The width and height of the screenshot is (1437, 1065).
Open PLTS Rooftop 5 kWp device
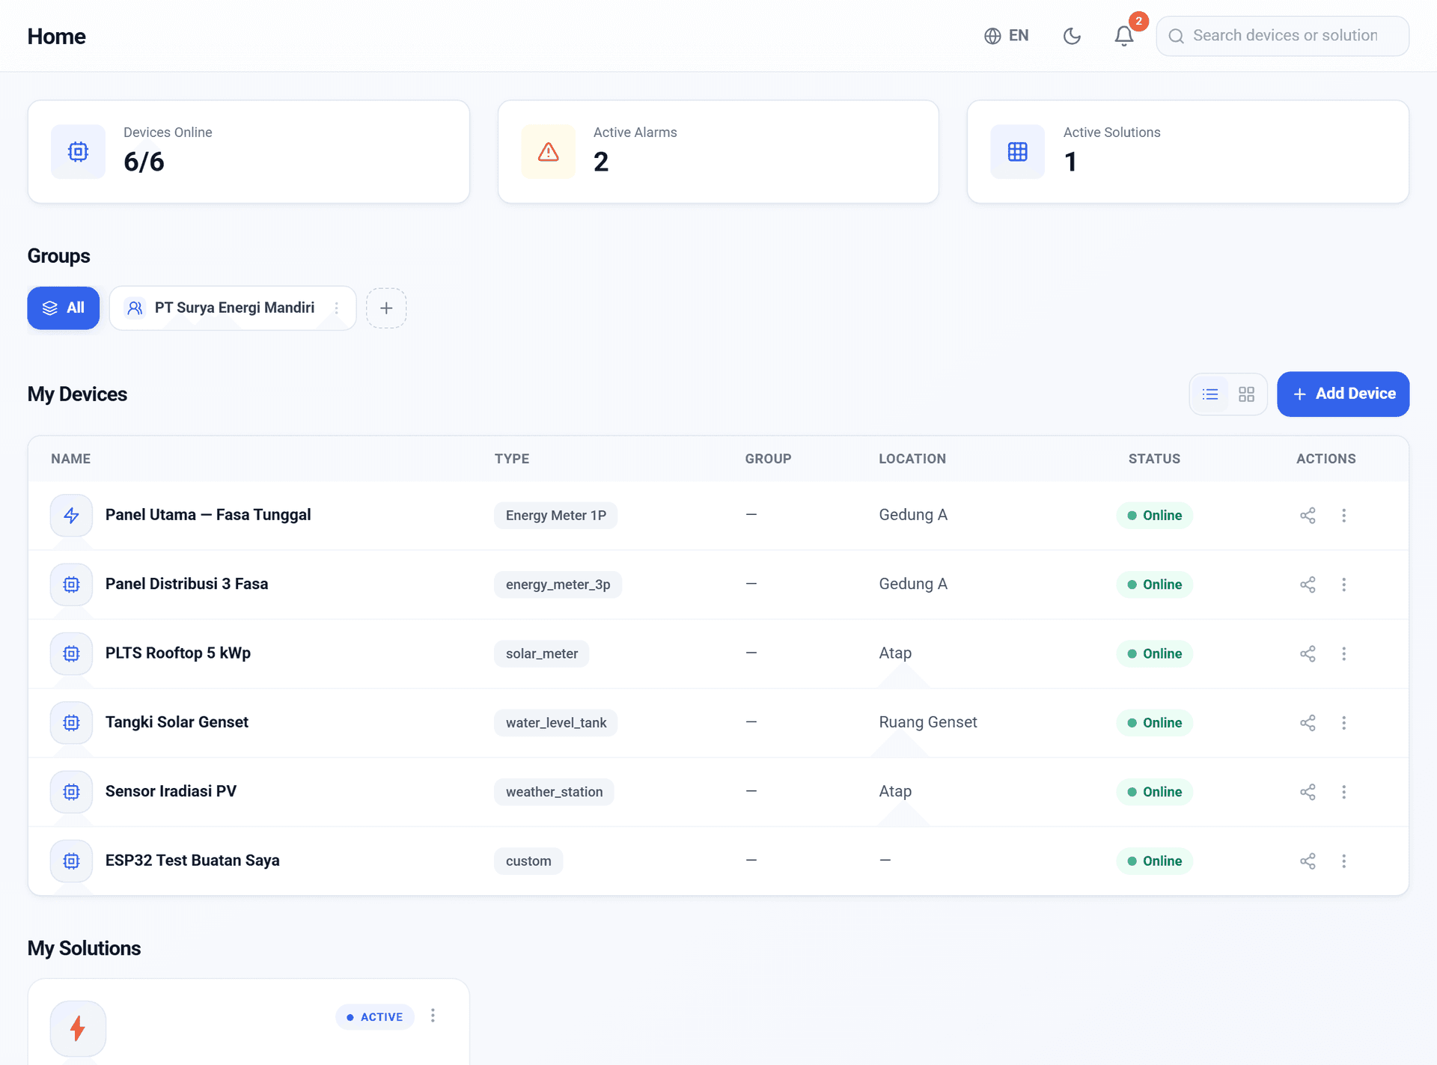coord(178,653)
